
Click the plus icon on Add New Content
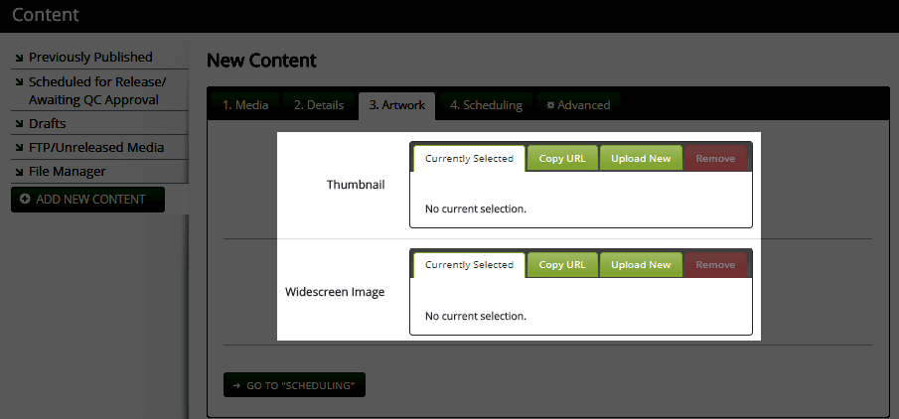[x=25, y=200]
